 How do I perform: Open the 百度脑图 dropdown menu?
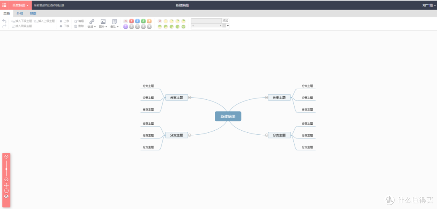point(20,5)
